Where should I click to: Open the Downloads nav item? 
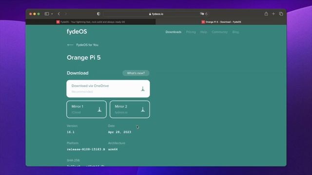coord(174,32)
